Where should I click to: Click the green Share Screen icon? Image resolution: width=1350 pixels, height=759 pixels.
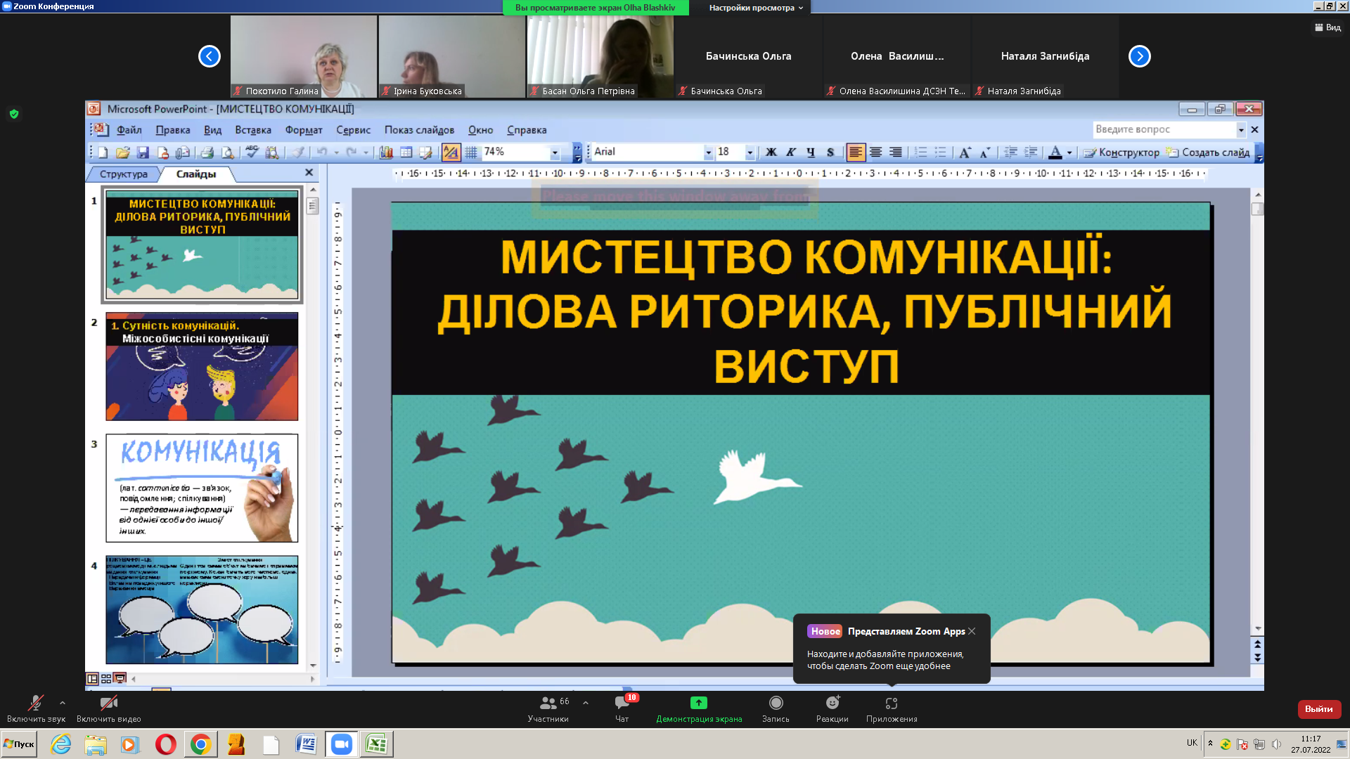click(699, 703)
